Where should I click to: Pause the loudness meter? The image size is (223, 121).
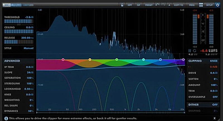[190, 51]
